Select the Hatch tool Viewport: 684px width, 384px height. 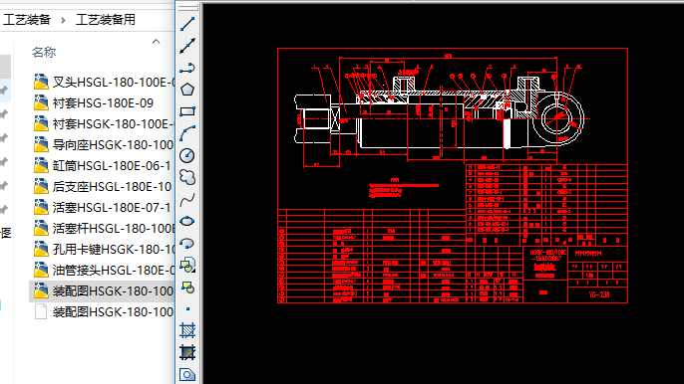pyautogui.click(x=187, y=330)
